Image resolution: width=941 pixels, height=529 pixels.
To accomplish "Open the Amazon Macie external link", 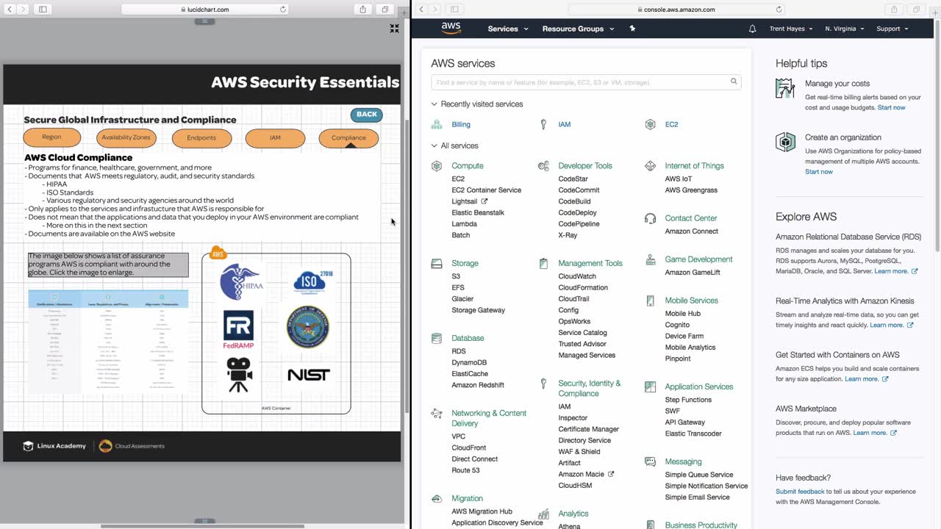I will tap(586, 474).
